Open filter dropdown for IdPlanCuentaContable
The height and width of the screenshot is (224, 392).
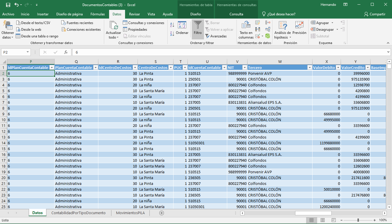pyautogui.click(x=52, y=68)
